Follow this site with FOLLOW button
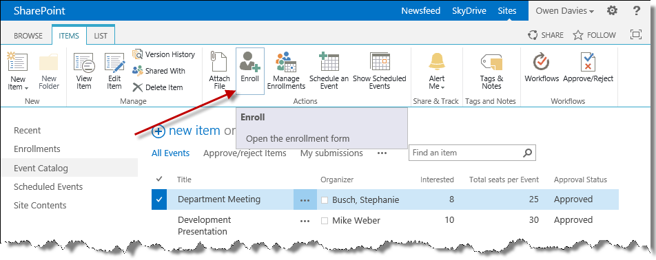Screen dimensions: 656x260 click(594, 35)
